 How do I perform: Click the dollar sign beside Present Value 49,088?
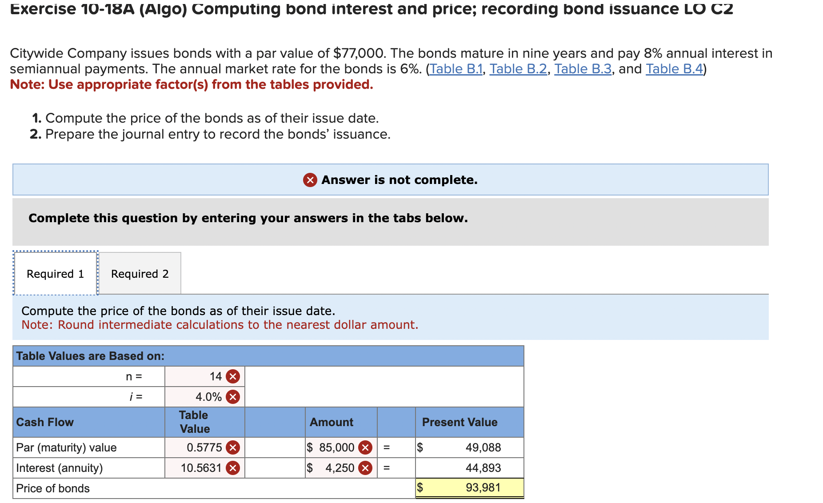pyautogui.click(x=420, y=447)
